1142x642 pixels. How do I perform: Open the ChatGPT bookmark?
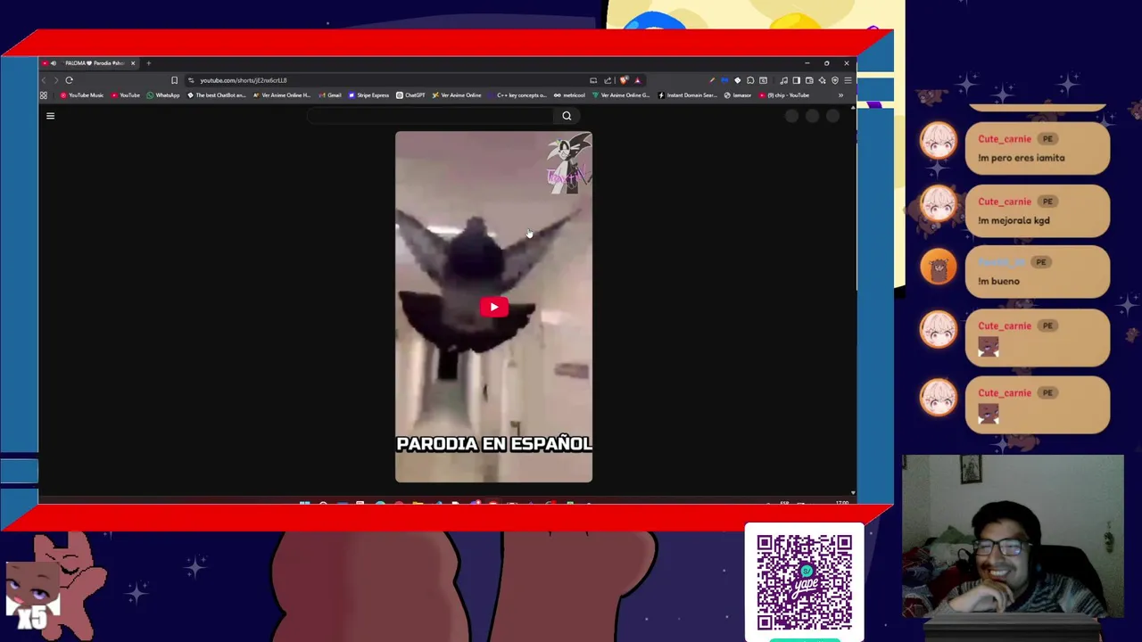coord(410,95)
